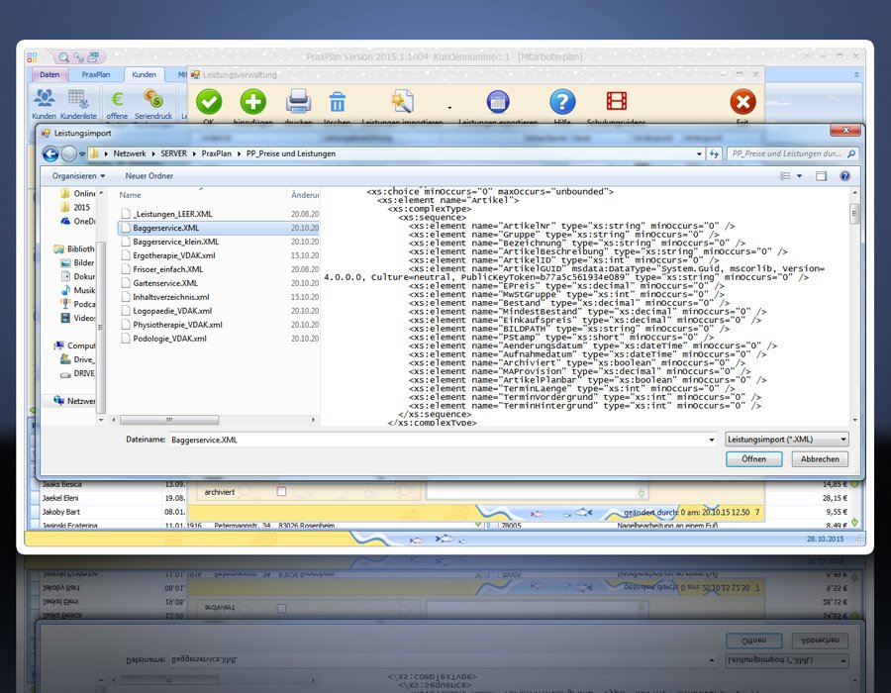Toggle the archiviert checkbox
891x693 pixels.
coord(281,491)
